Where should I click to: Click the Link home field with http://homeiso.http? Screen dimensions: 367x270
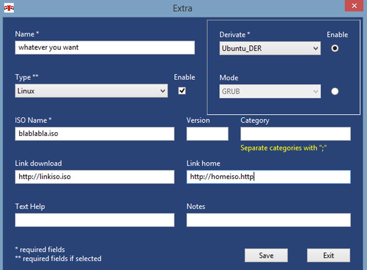tap(268, 177)
